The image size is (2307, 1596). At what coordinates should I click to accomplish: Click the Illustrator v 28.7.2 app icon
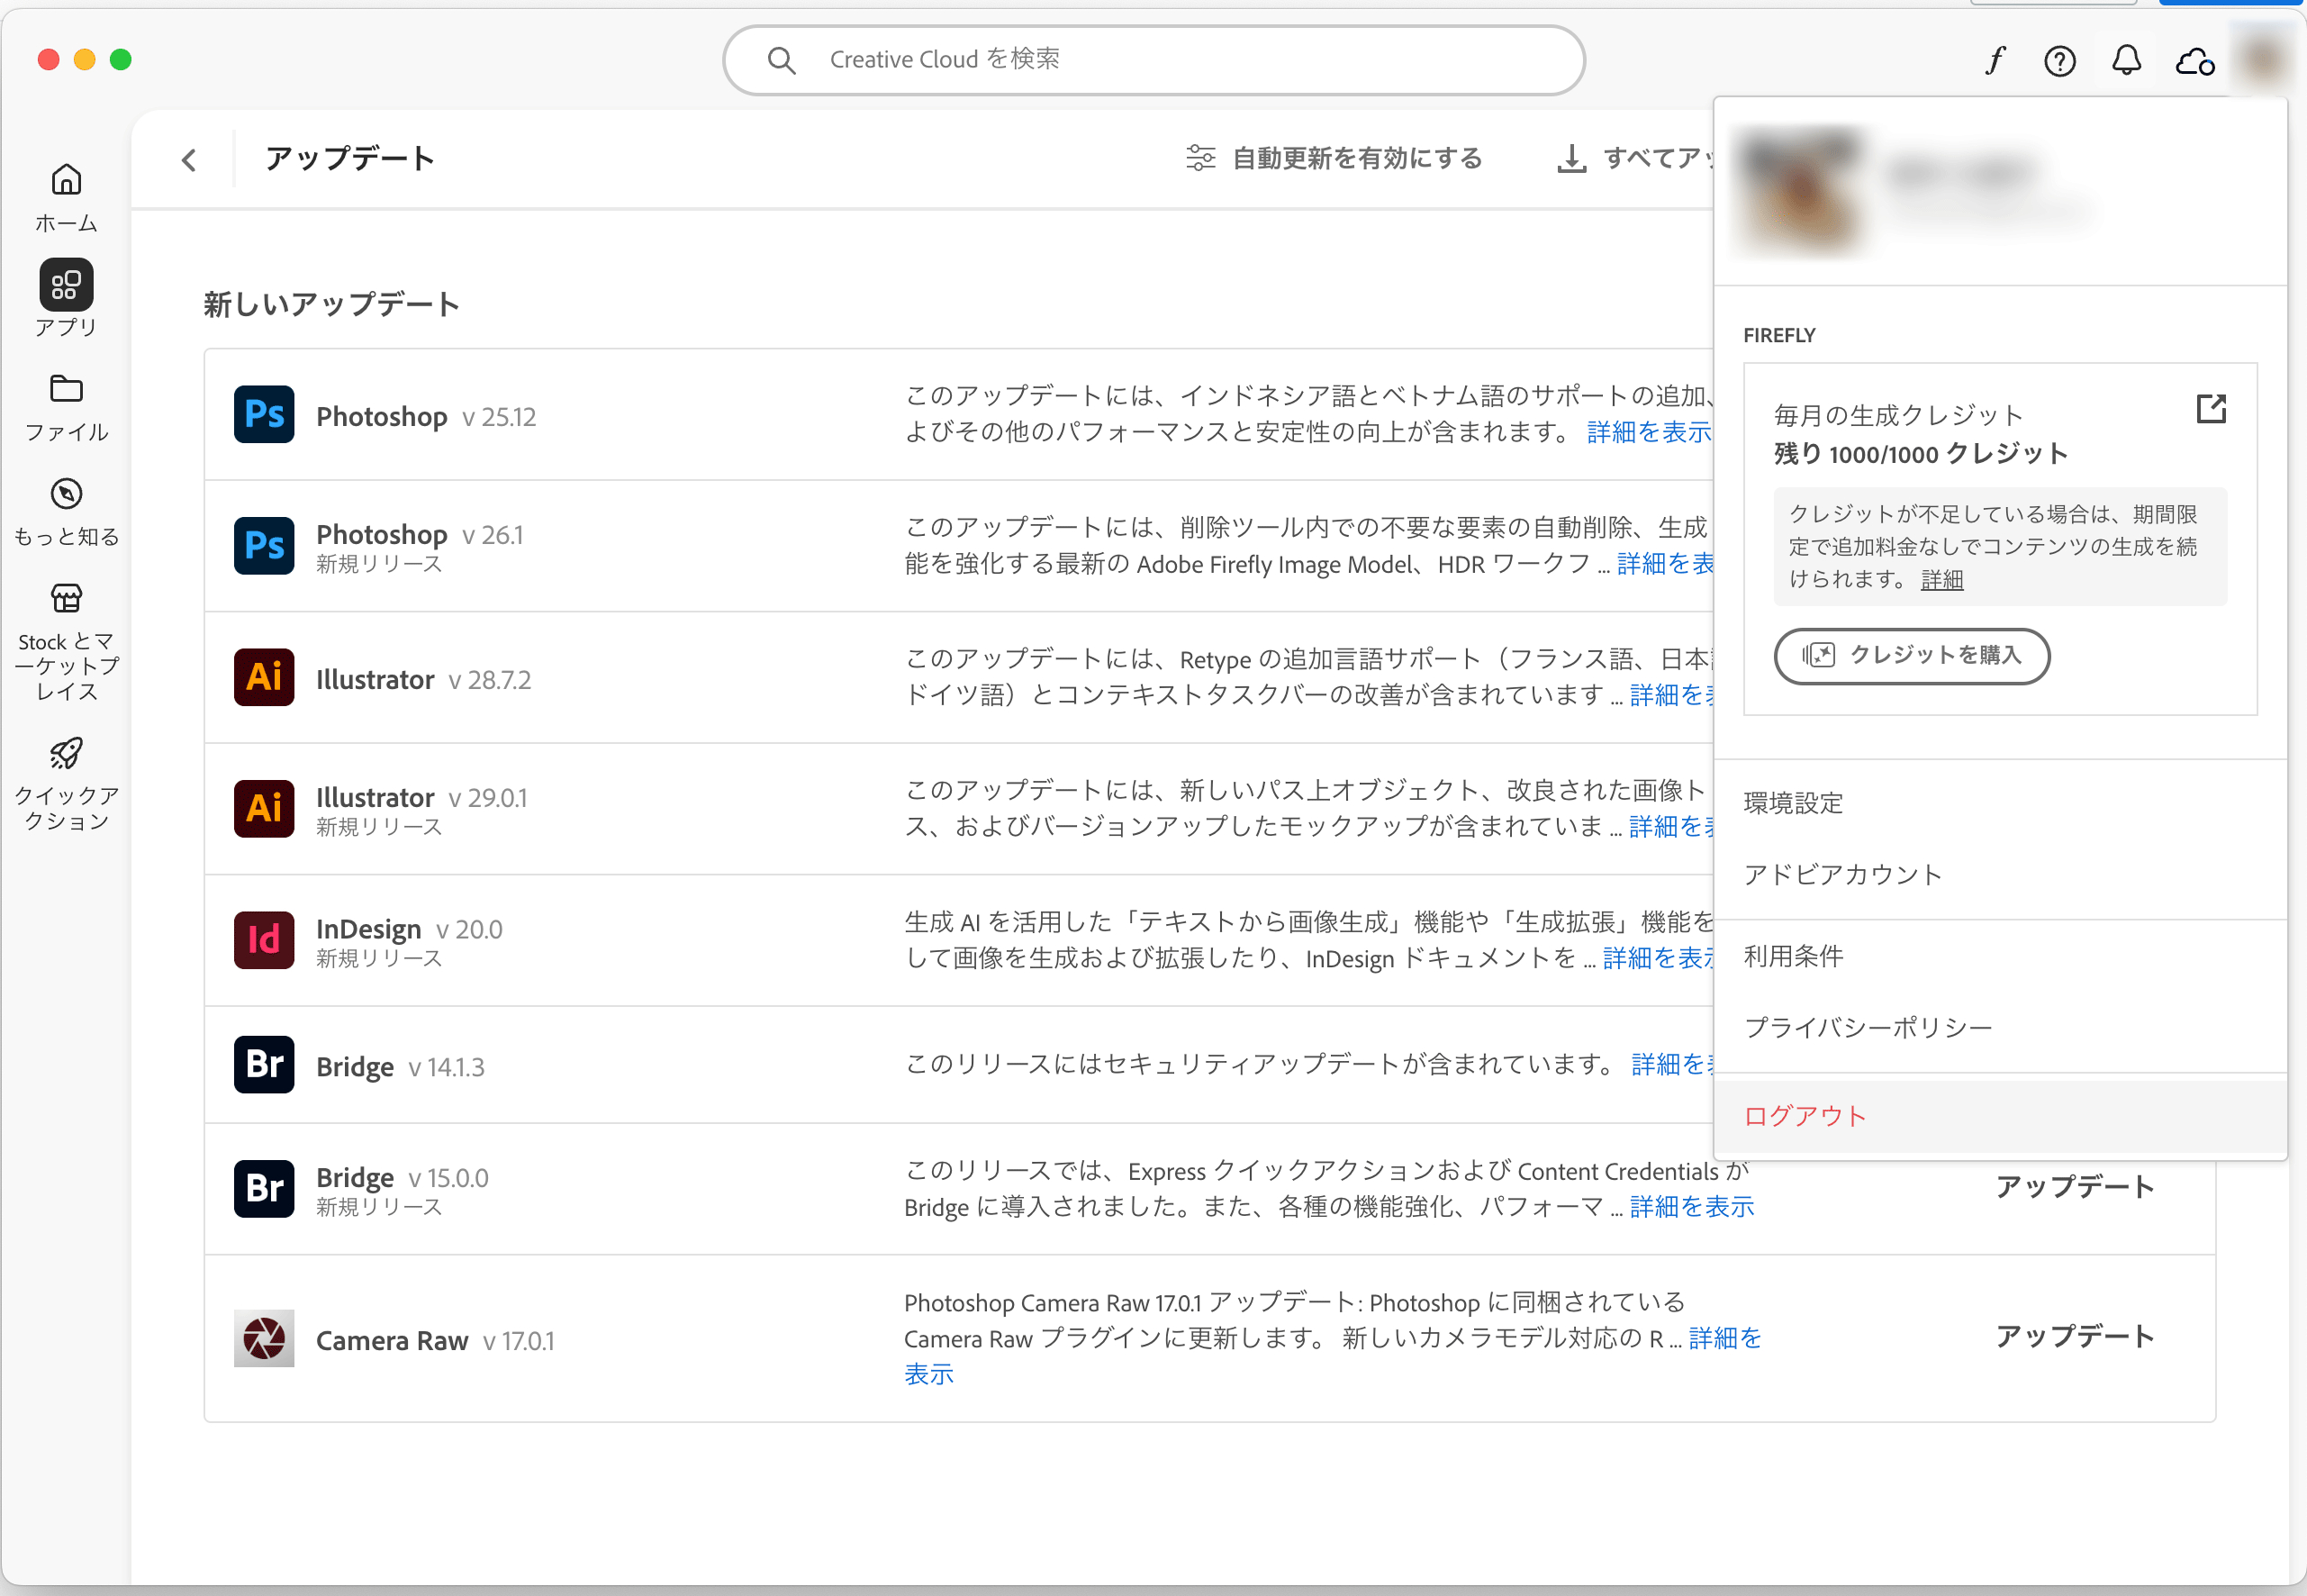click(x=264, y=677)
